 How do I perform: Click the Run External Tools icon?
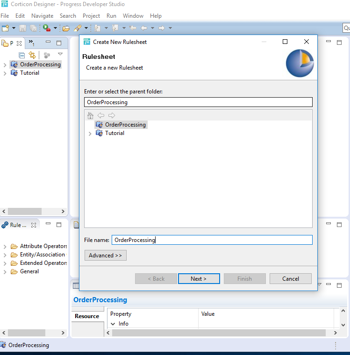click(47, 28)
